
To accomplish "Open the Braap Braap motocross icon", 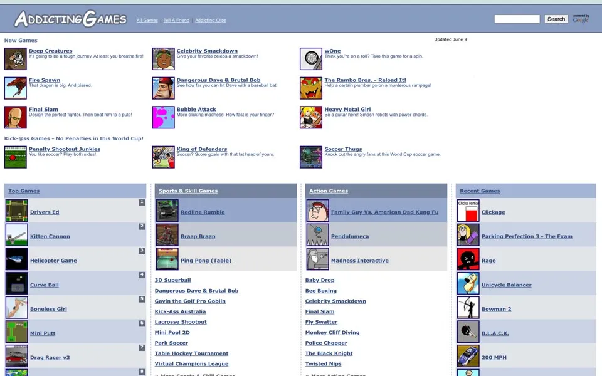I will click(x=167, y=235).
